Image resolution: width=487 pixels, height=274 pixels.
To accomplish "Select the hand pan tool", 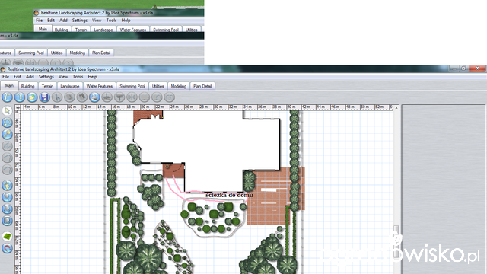I will [7, 185].
